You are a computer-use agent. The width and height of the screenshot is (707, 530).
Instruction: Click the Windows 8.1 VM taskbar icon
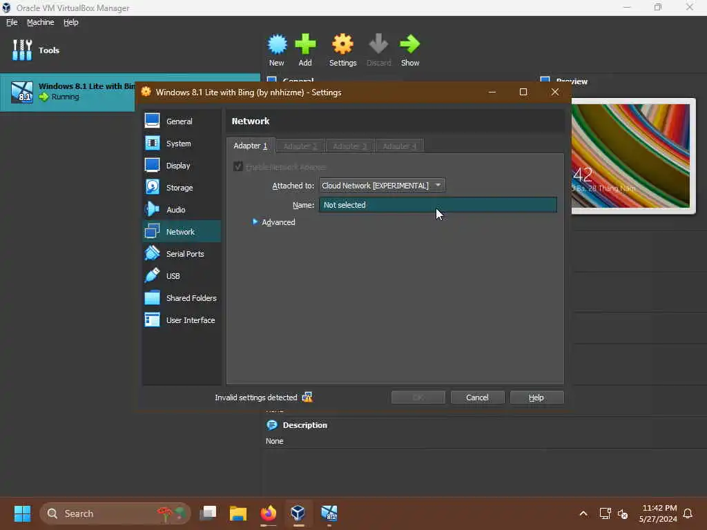(329, 513)
